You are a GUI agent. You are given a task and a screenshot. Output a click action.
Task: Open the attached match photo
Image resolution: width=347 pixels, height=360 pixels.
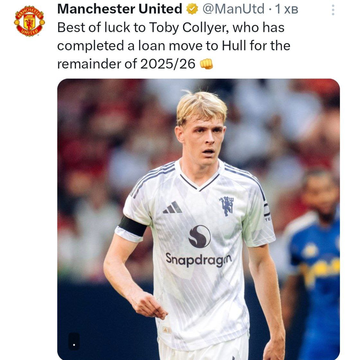(x=198, y=219)
